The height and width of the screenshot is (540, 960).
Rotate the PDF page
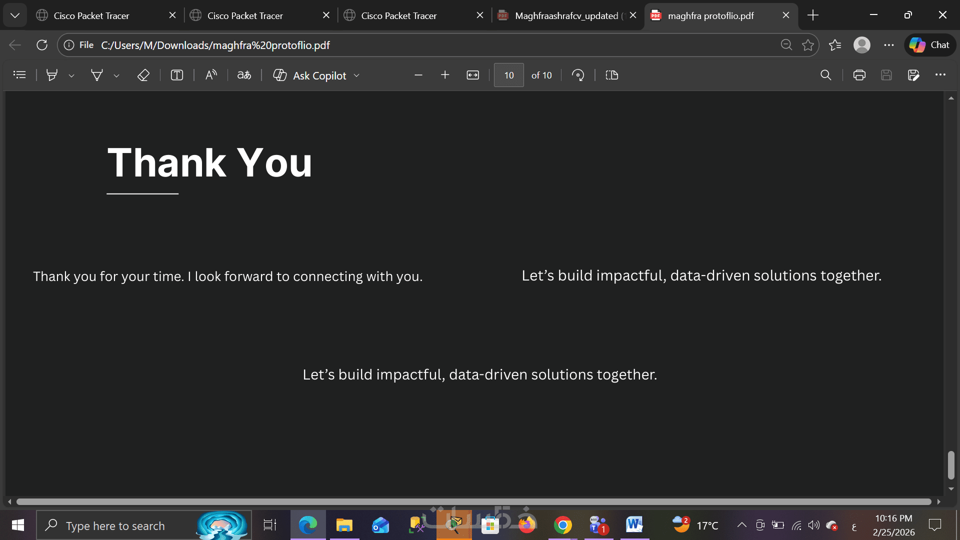(578, 75)
